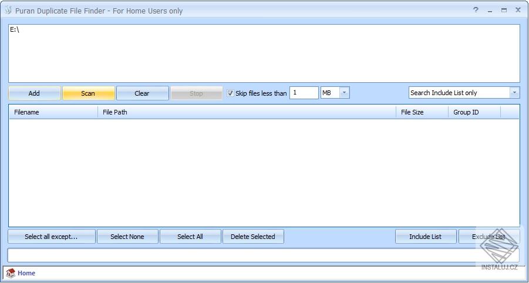Focus the minimum file size field
Image resolution: width=529 pixels, height=283 pixels.
[x=304, y=93]
